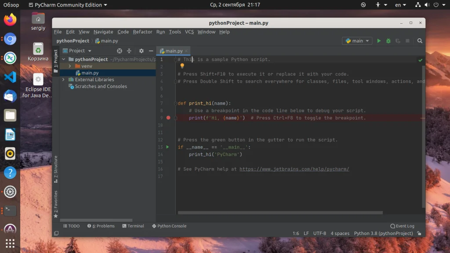Screen dimensions: 450x253
Task: Expand External Libraries node
Action: click(64, 80)
